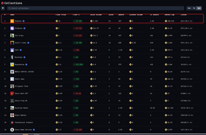Click the Angry Babies collection avatar

coord(12,115)
